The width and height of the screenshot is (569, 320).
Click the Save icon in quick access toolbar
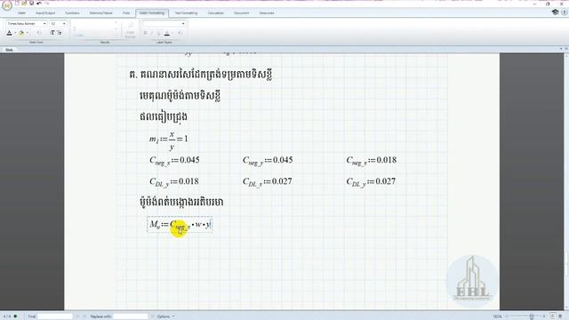click(32, 3)
